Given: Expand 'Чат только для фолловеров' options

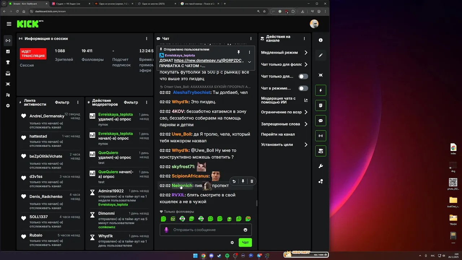Looking at the screenshot, I should (306, 65).
